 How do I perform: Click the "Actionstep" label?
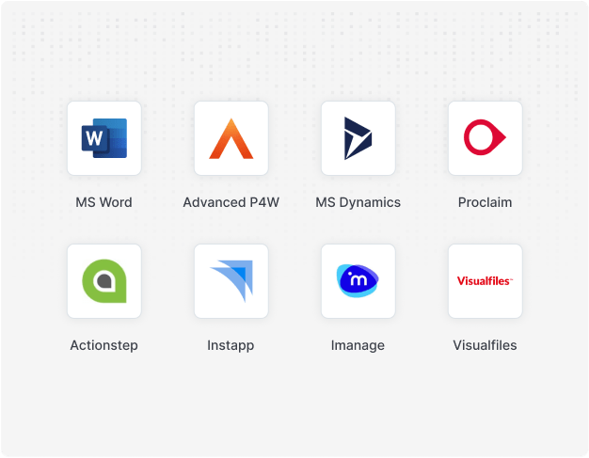point(104,346)
